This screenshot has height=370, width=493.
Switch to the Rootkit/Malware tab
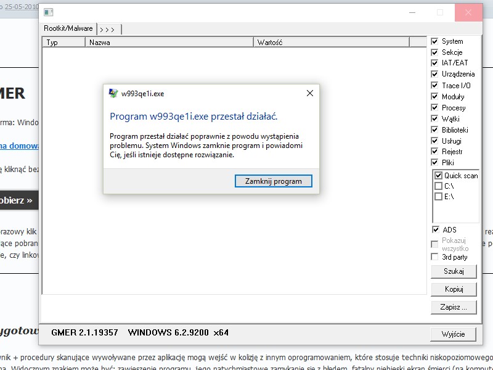point(68,28)
